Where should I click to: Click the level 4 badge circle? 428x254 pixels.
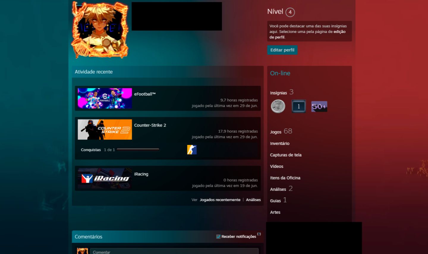[290, 12]
